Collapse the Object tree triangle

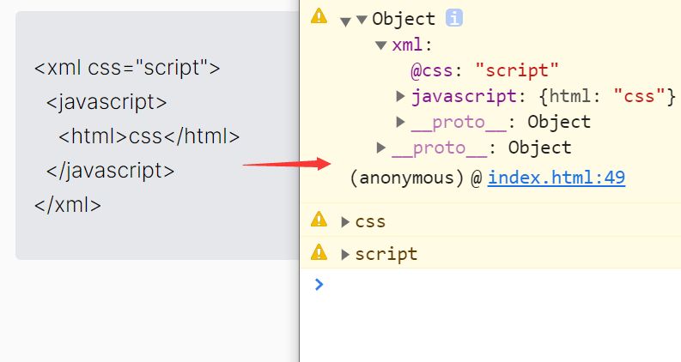click(x=362, y=19)
